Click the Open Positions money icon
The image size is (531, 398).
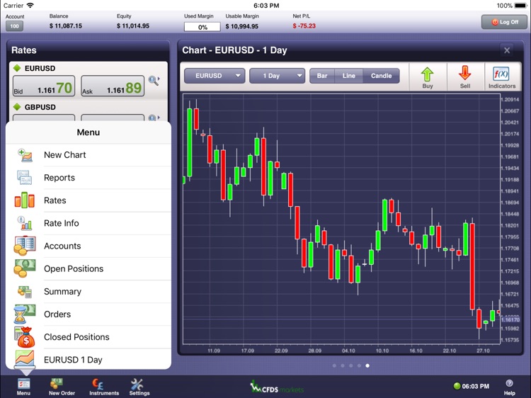[x=24, y=268]
